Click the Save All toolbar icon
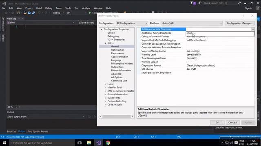The image size is (261, 146). coord(33,13)
